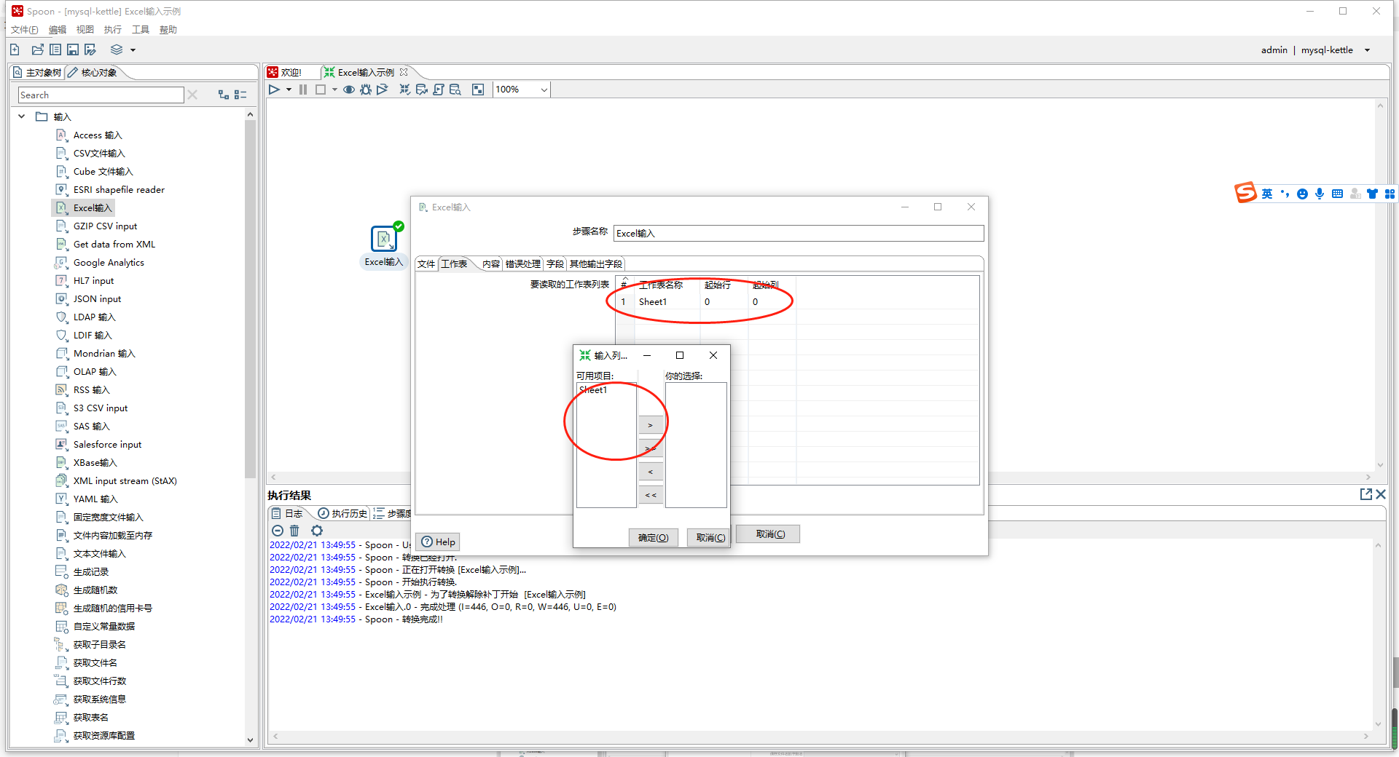This screenshot has width=1399, height=757.
Task: Open the zoom 100% dropdown
Action: [544, 90]
